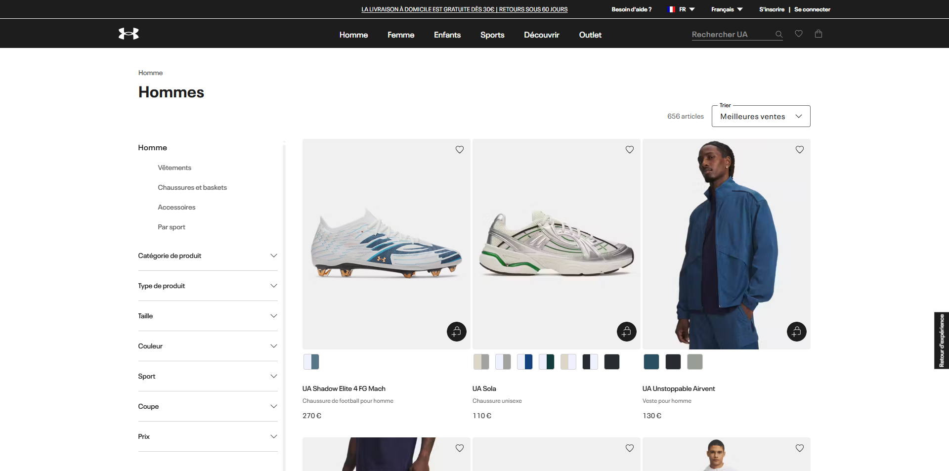Click Se connecter link

(x=812, y=9)
